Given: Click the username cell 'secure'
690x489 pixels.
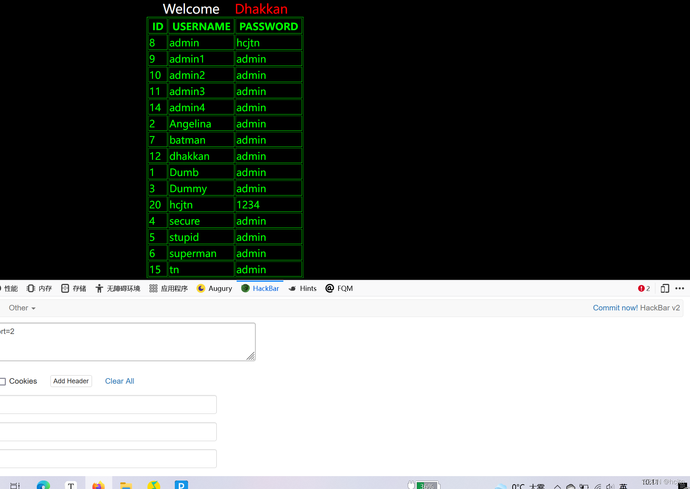Looking at the screenshot, I should tap(201, 221).
